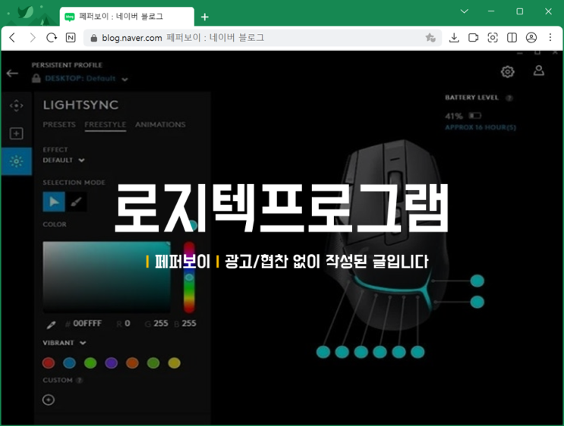Go back in browser history

point(12,38)
